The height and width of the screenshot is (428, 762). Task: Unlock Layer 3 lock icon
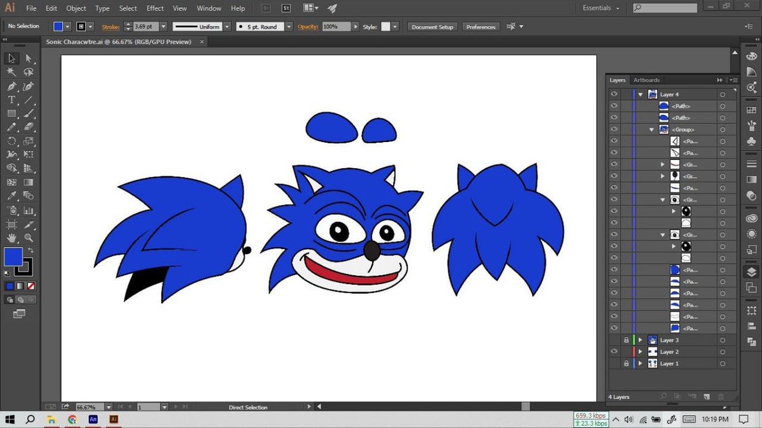626,340
